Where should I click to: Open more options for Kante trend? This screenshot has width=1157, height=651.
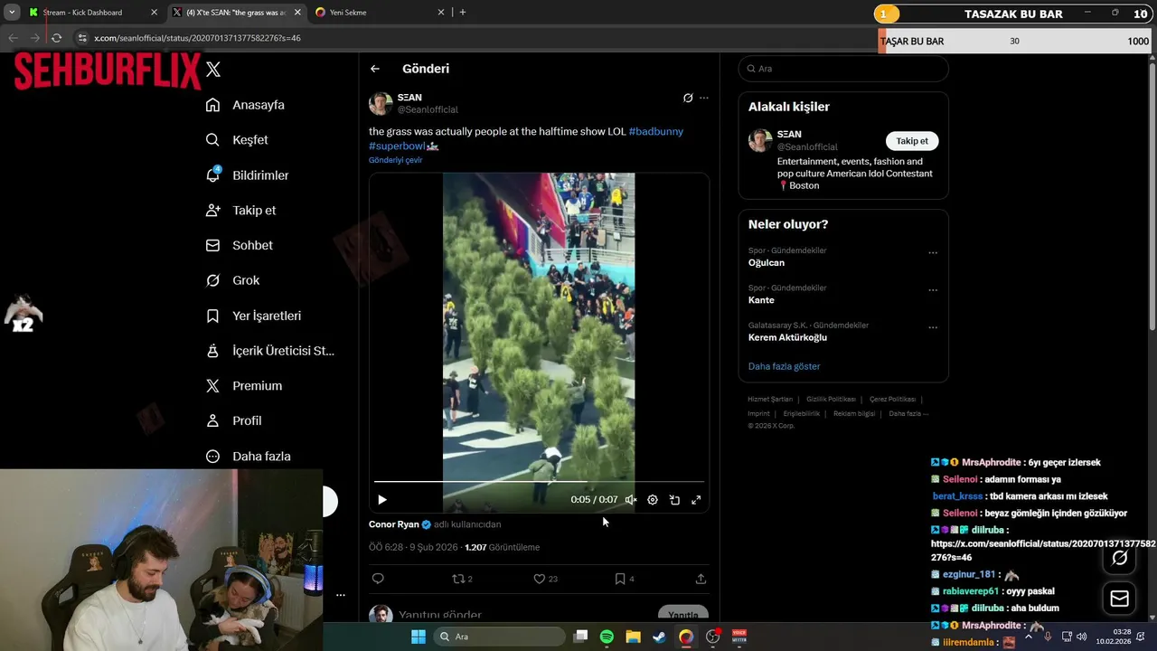point(933,290)
